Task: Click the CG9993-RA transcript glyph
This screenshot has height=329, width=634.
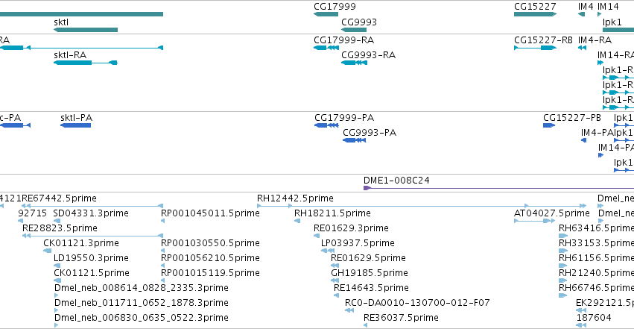Action: (x=354, y=63)
